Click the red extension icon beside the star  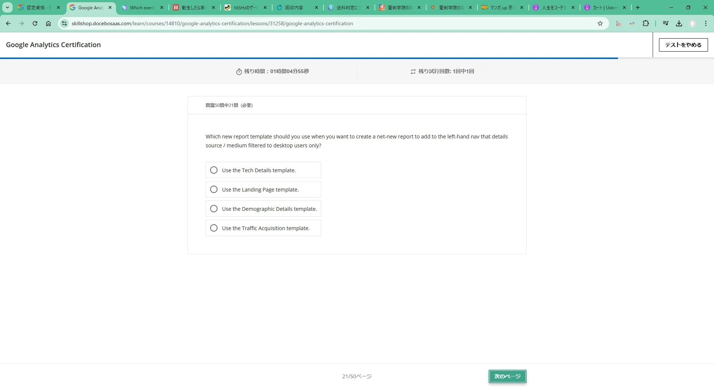tap(618, 23)
